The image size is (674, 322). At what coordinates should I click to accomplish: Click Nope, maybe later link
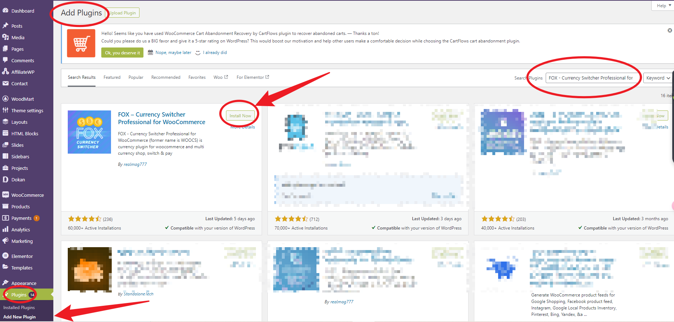(173, 53)
